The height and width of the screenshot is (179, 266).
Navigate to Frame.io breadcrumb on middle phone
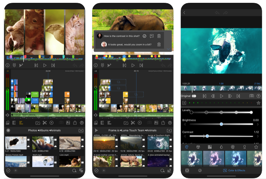tap(114, 130)
